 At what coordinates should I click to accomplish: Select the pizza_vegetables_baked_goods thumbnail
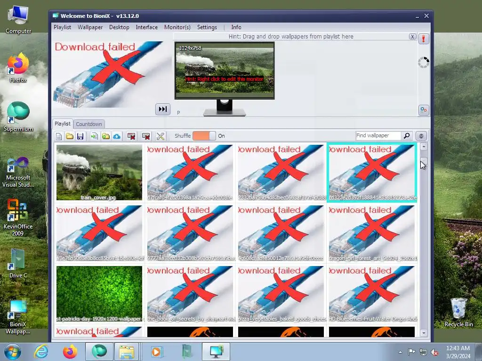pyautogui.click(x=281, y=294)
